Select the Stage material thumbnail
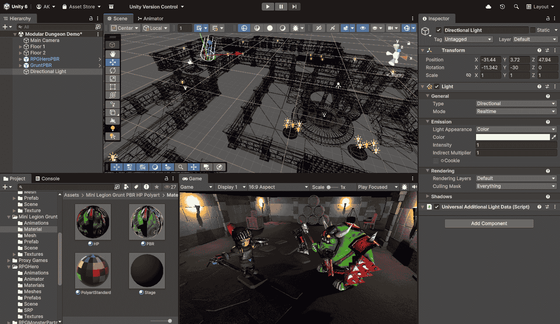Screen dimensions: 560x324 (147, 271)
